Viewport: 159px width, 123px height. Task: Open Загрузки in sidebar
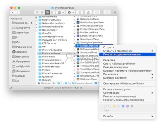click(x=20, y=52)
